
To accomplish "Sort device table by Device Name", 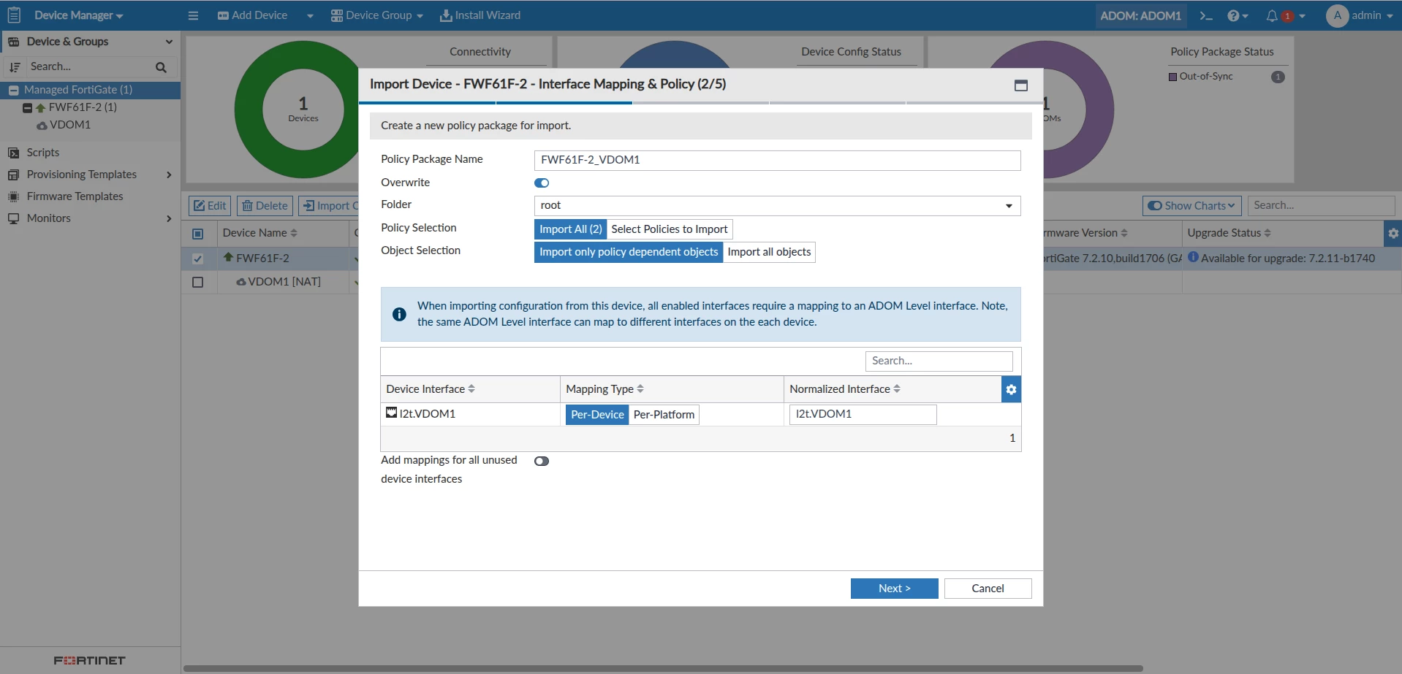I will 294,233.
